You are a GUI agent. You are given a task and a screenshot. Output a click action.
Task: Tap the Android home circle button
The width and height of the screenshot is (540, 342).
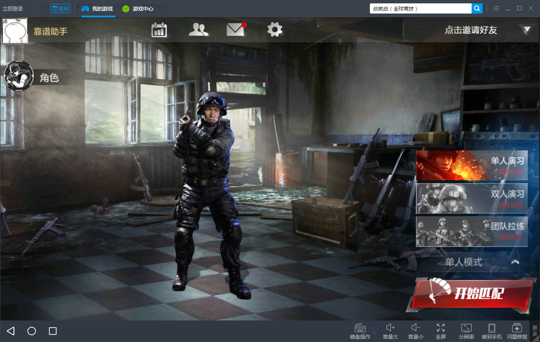[x=32, y=331]
